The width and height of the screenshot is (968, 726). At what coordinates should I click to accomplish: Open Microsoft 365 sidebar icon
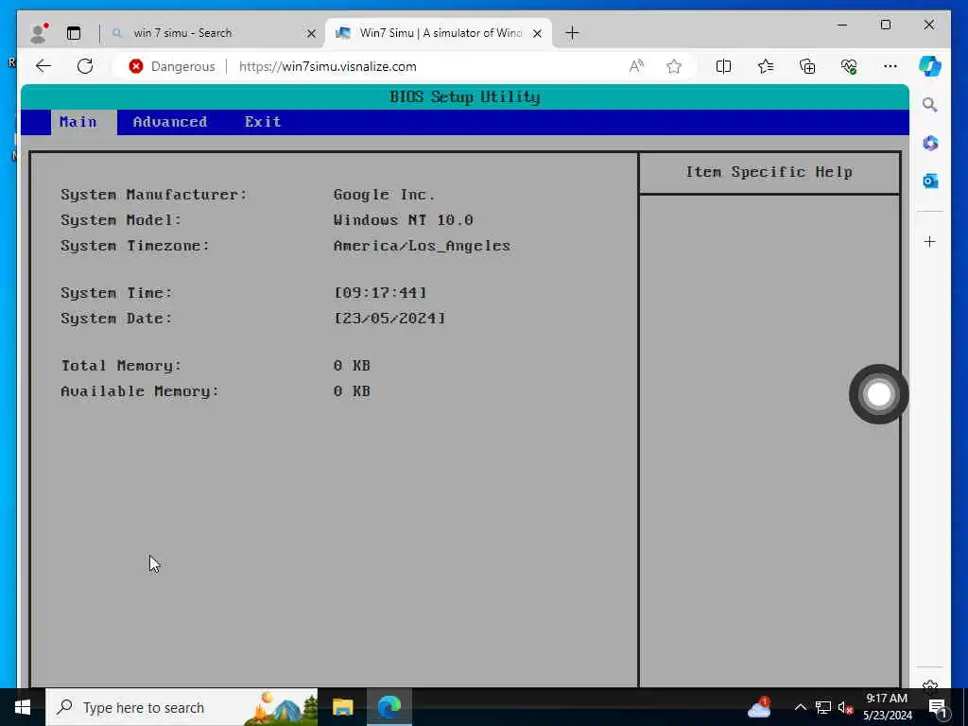pos(930,144)
